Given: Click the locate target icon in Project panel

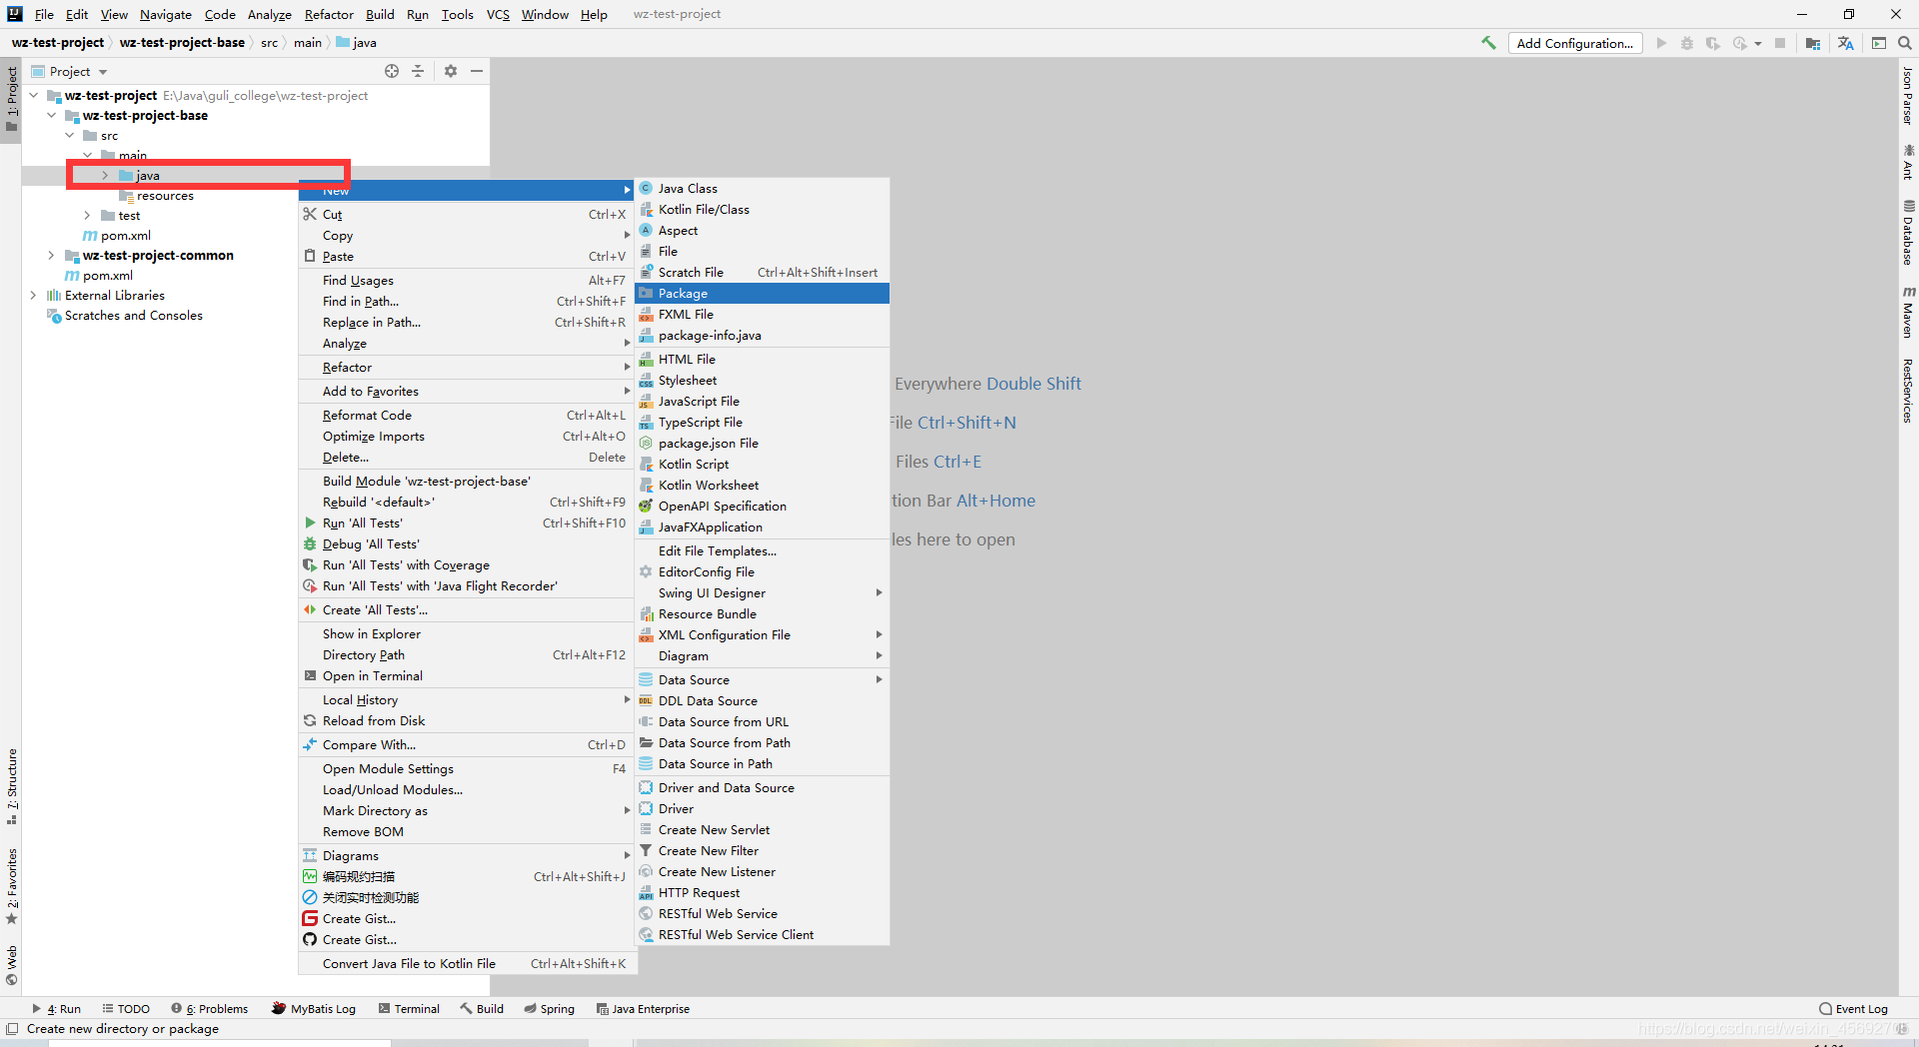Looking at the screenshot, I should tap(392, 71).
